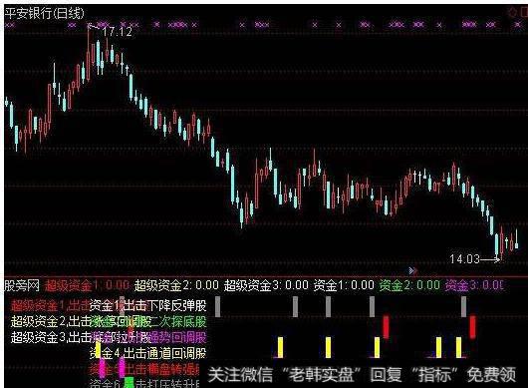
Task: Click the green 资金2: 0.00 label
Action: pos(409,286)
